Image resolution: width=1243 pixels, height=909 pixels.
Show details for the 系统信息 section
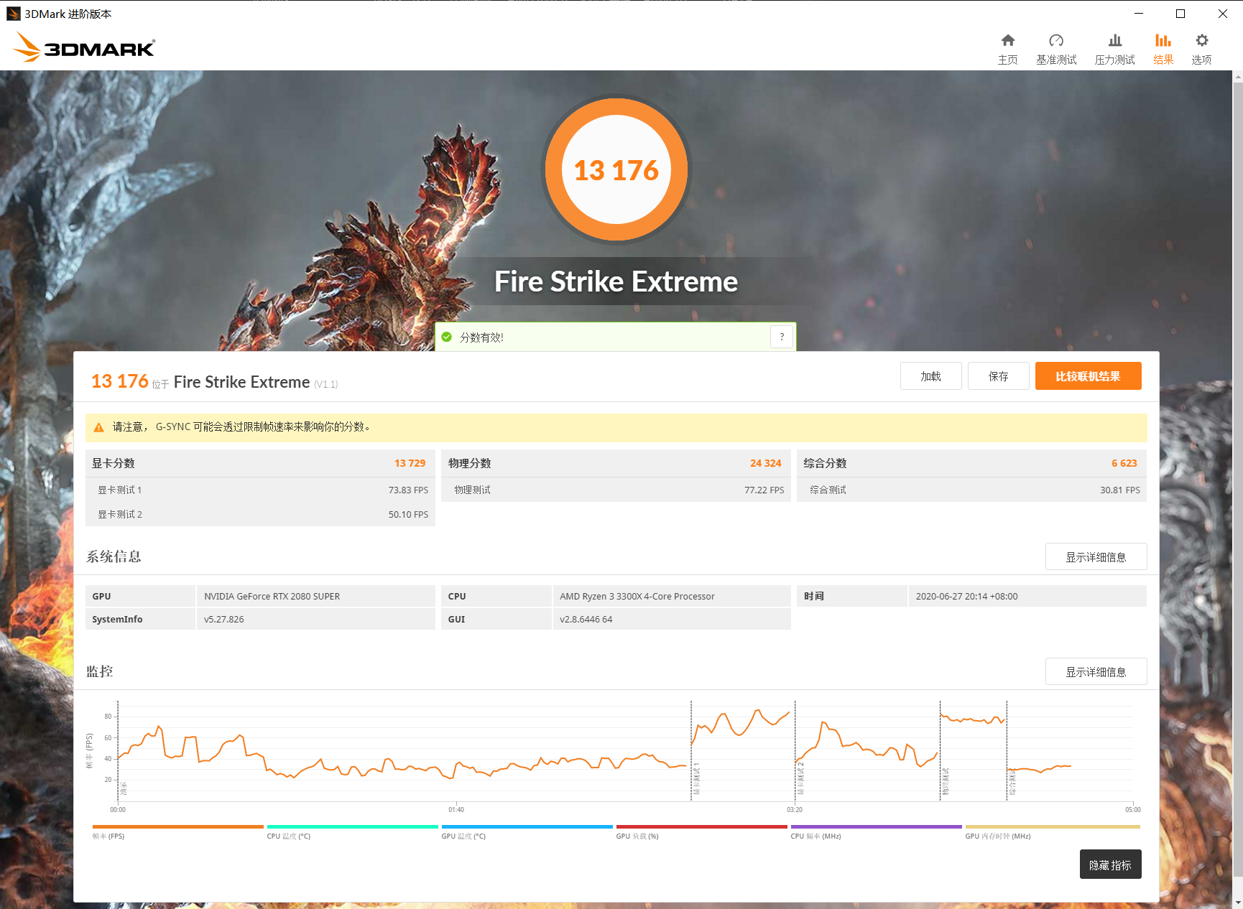click(x=1096, y=557)
